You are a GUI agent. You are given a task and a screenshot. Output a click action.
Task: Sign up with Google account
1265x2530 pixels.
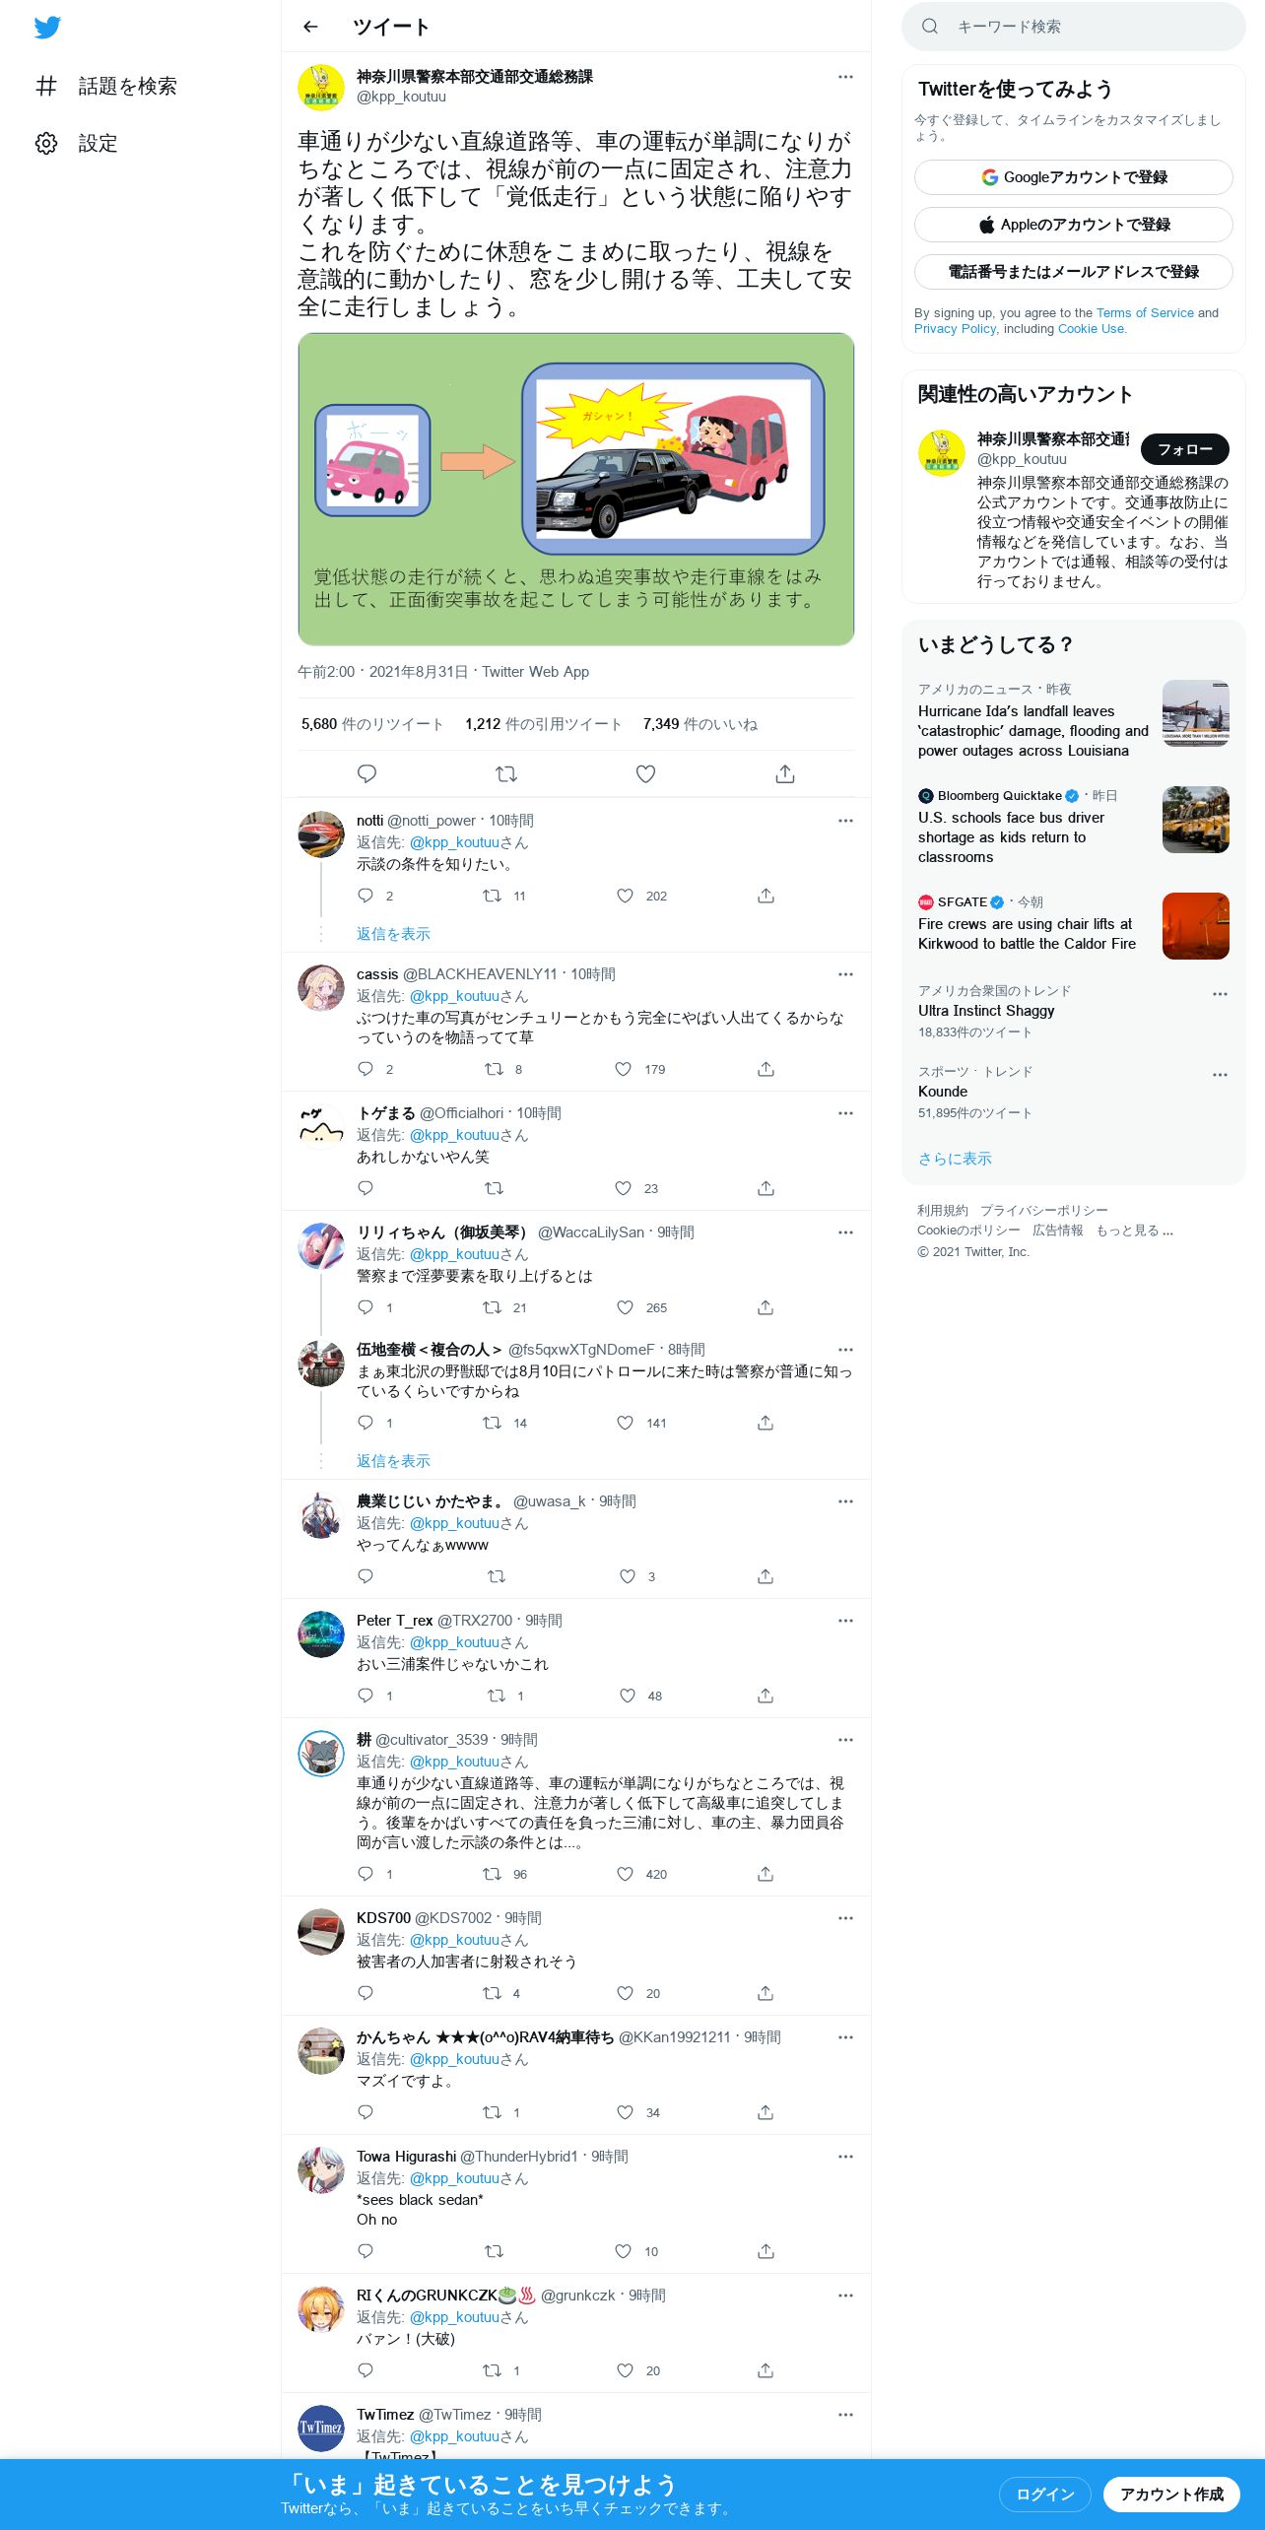click(1074, 177)
